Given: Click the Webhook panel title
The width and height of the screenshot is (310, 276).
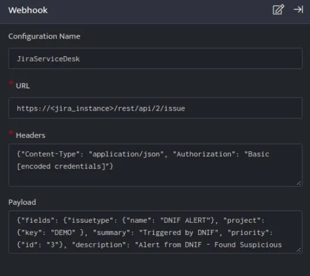Looking at the screenshot, I should click(28, 10).
